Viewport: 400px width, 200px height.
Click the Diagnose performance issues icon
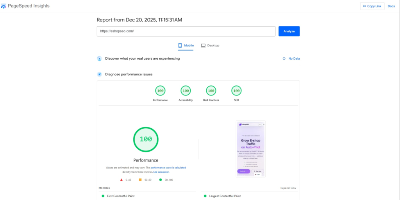(100, 74)
